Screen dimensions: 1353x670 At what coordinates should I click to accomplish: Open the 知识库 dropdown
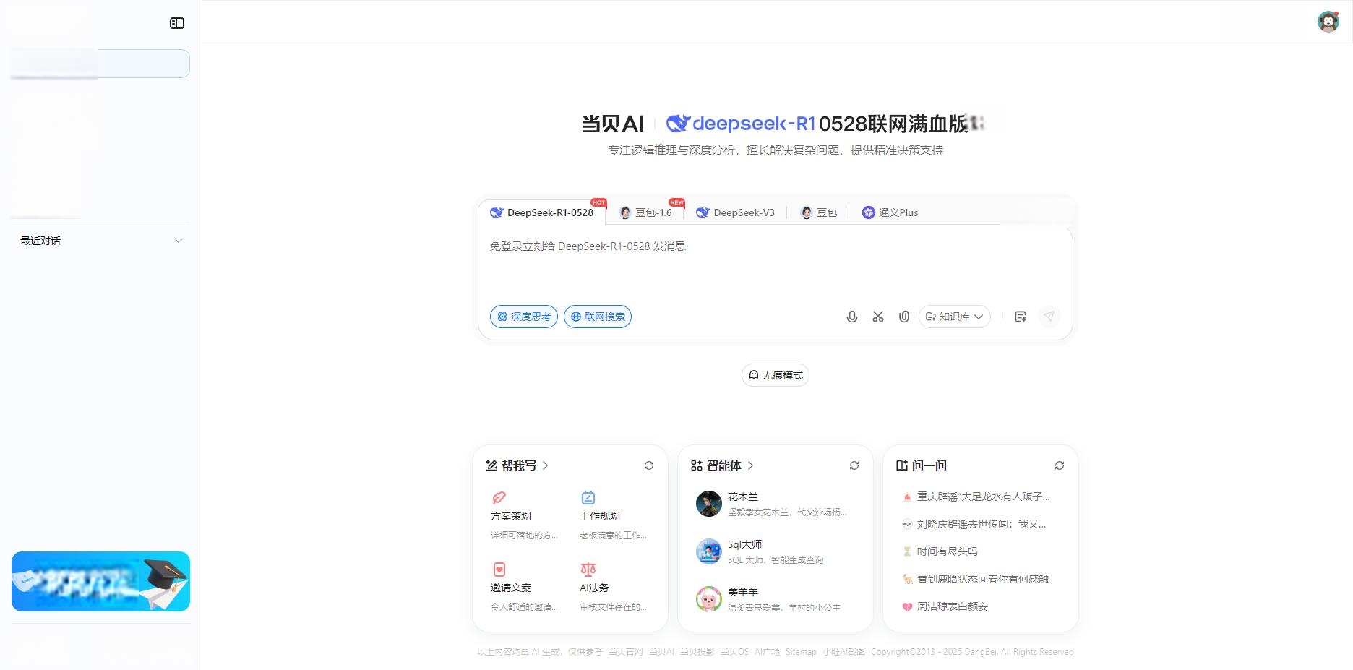(x=955, y=317)
